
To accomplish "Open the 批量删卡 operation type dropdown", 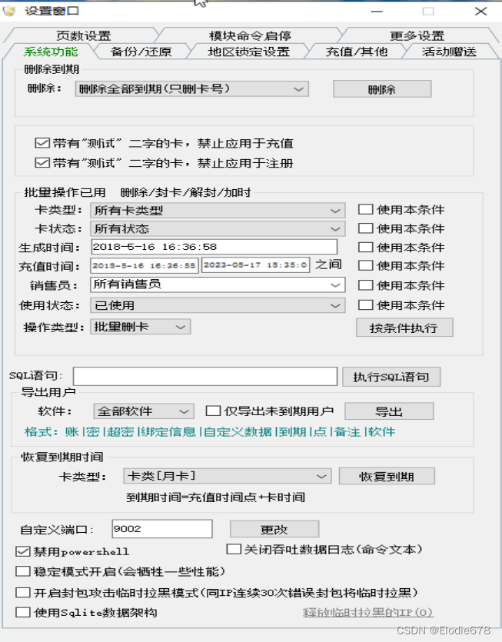I will click(x=140, y=327).
